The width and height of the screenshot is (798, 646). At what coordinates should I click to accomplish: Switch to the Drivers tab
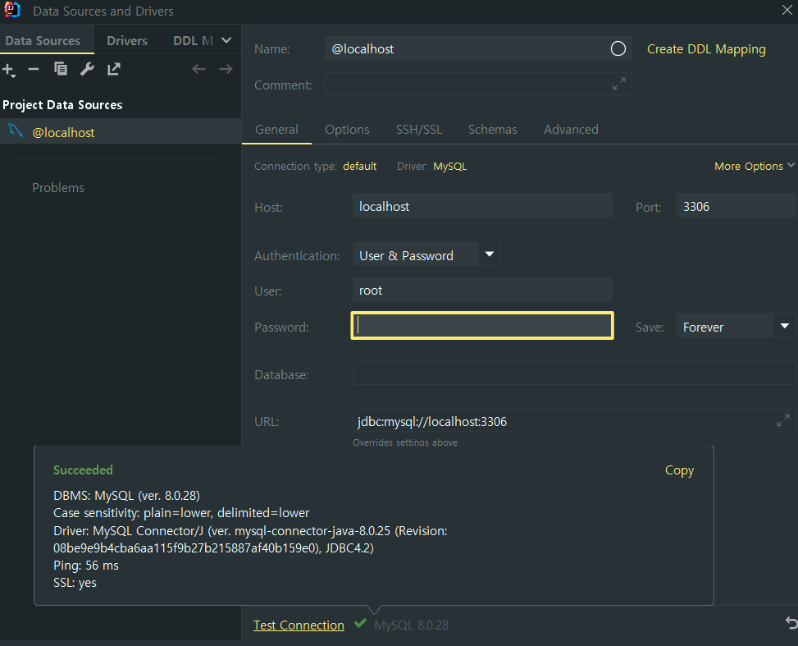[x=127, y=41]
